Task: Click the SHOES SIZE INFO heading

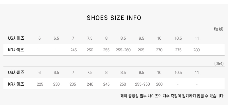Action: click(114, 18)
